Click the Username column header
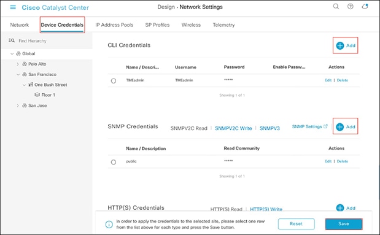 tap(185, 67)
